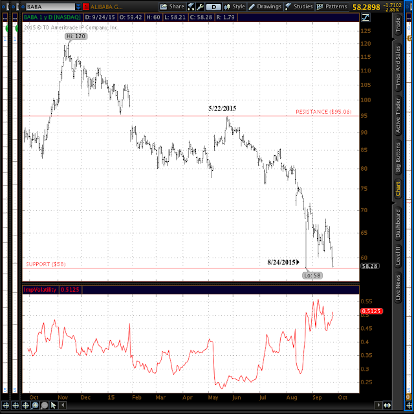Switch to the Times And Sales side tab
This screenshot has width=414, height=414.
point(398,67)
